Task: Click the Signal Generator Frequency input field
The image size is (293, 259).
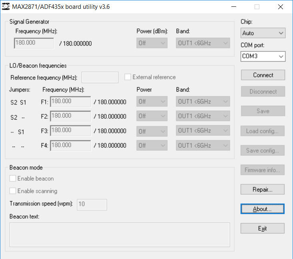Action: (x=34, y=43)
